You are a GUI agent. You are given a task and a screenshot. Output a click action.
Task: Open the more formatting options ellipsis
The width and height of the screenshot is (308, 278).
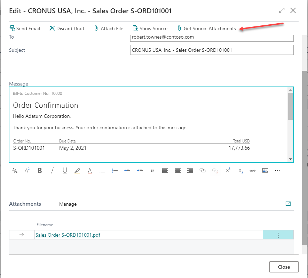(x=277, y=170)
